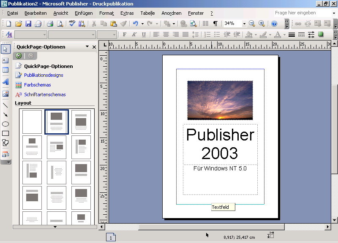Screen dimensions: 338x243
Task: Toggle italic formatting button
Action: [x=134, y=35]
